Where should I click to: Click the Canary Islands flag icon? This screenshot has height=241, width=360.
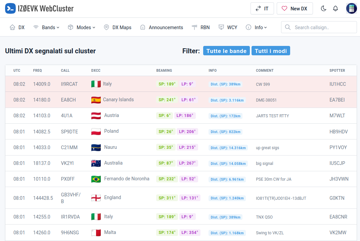pos(96,100)
